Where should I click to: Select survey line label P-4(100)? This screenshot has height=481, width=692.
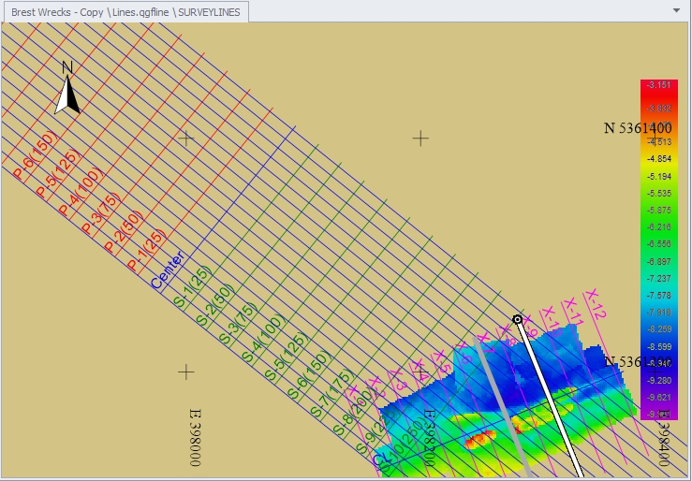pos(81,195)
